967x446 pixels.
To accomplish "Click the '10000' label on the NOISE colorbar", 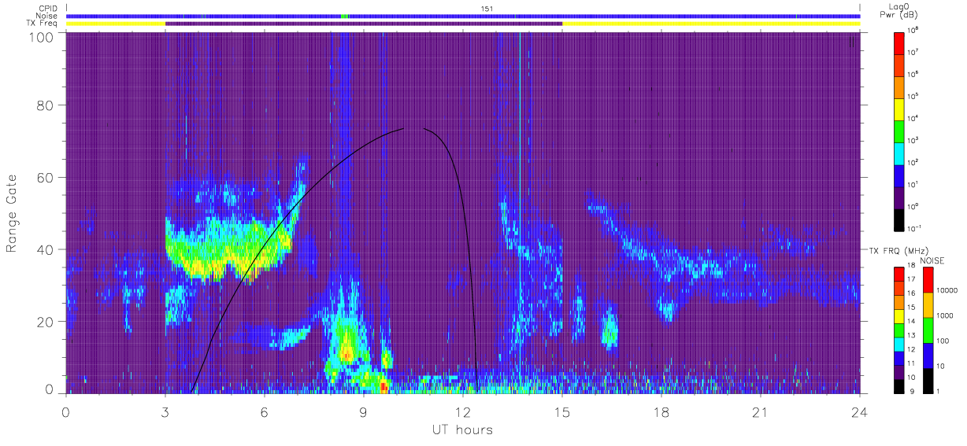I will [947, 290].
